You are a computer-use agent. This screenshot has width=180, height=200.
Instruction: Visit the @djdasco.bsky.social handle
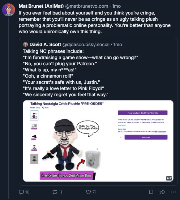pyautogui.click(x=86, y=45)
